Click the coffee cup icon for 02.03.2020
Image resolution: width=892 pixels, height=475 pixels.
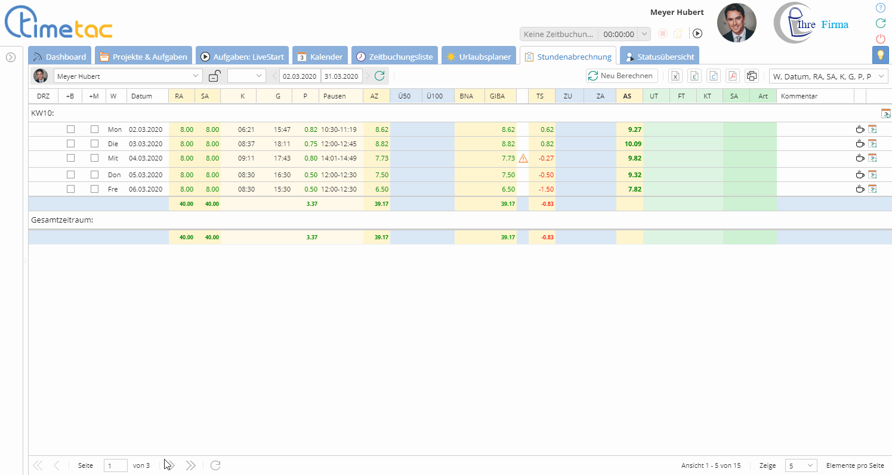click(859, 129)
